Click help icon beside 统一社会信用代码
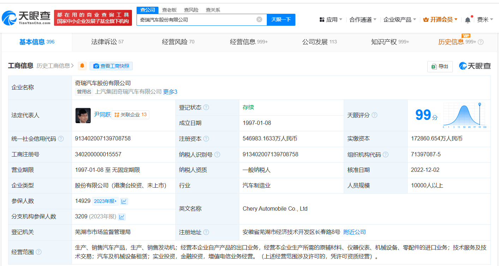The height and width of the screenshot is (266, 499). [61, 139]
